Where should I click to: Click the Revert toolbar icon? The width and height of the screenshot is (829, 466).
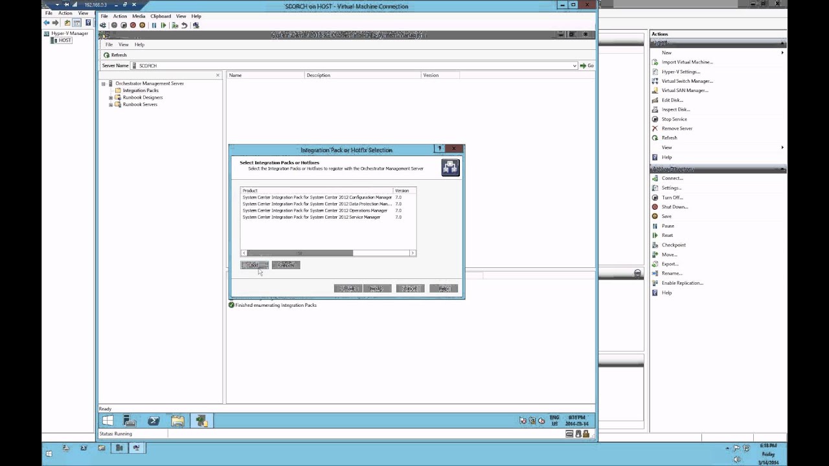click(x=184, y=25)
